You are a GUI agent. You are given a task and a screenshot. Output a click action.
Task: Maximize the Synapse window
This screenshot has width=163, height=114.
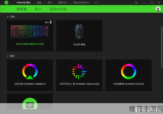point(152,3)
